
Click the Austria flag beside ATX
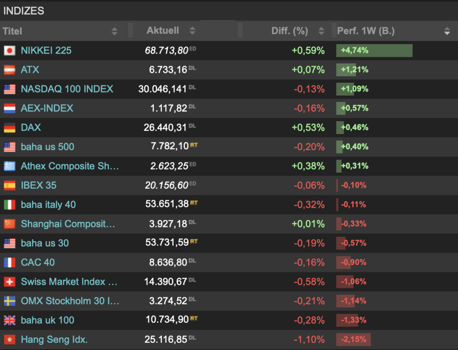[9, 70]
